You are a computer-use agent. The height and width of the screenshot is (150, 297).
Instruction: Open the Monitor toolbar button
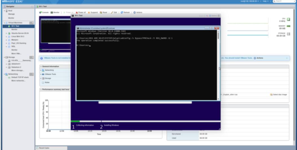pyautogui.click(x=55, y=12)
